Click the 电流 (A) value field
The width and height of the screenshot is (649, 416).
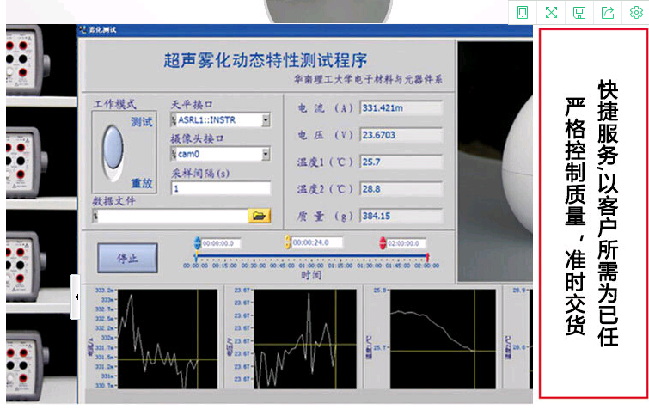tap(401, 109)
